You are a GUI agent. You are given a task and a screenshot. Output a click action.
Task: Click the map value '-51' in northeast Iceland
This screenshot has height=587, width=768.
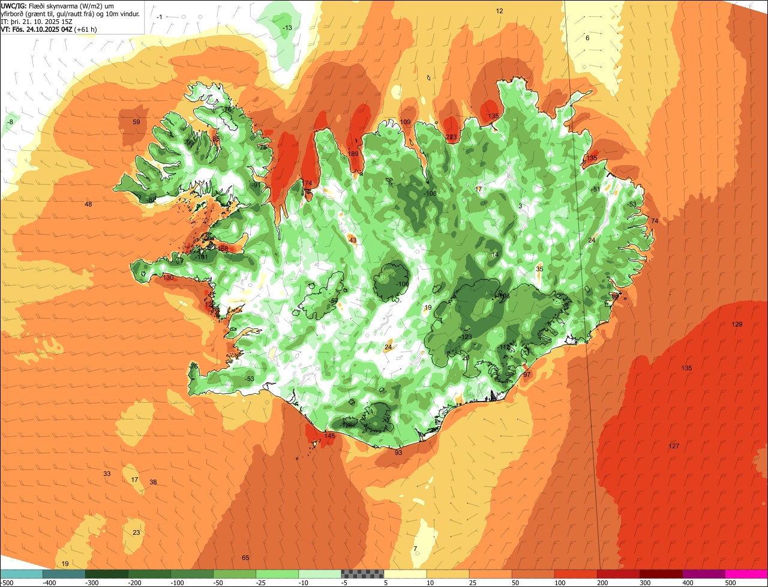click(596, 190)
